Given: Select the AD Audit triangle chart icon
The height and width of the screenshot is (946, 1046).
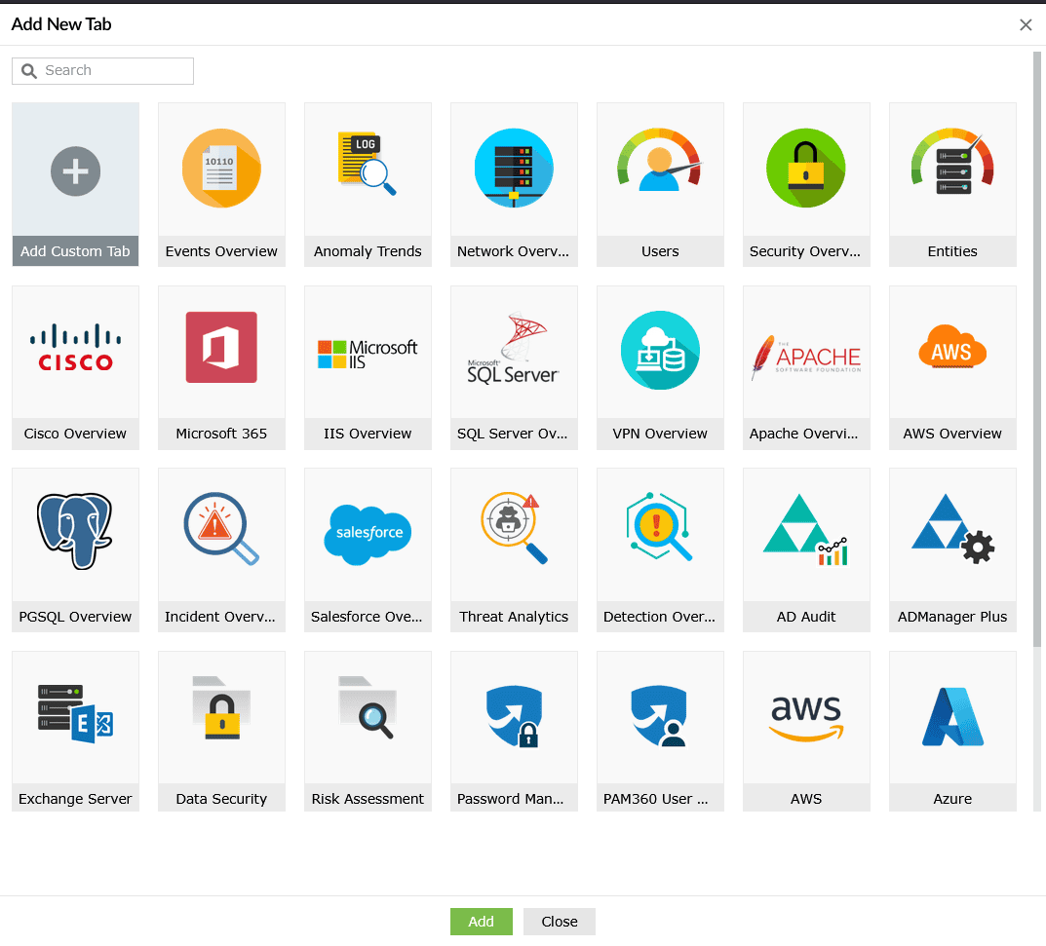Looking at the screenshot, I should pyautogui.click(x=806, y=530).
